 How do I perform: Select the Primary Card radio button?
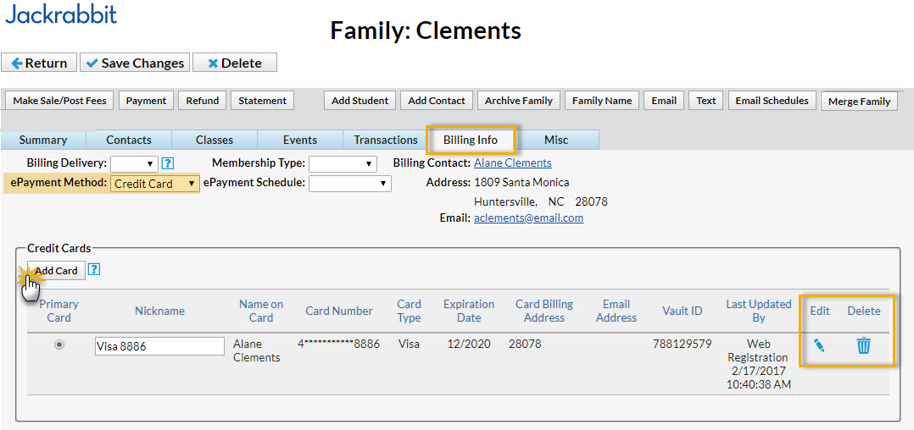(59, 345)
